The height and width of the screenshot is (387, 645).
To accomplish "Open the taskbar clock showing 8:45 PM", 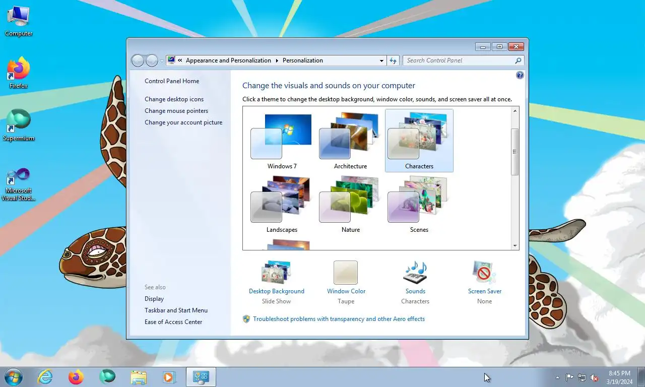I will [x=619, y=377].
